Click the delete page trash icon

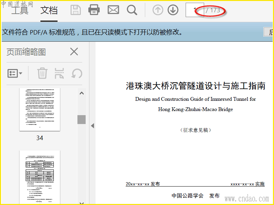pyautogui.click(x=42, y=73)
